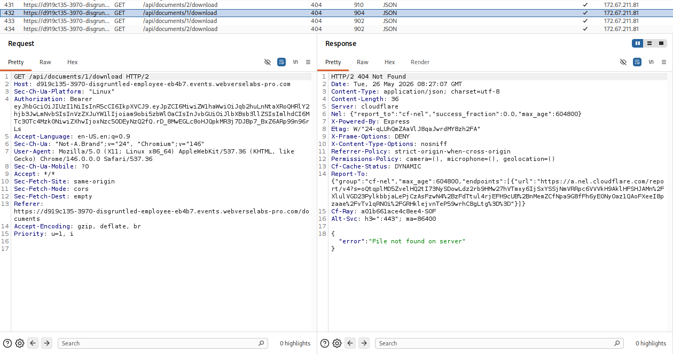This screenshot has width=673, height=354.
Task: Switch Request panel to Raw tab
Action: click(x=45, y=62)
